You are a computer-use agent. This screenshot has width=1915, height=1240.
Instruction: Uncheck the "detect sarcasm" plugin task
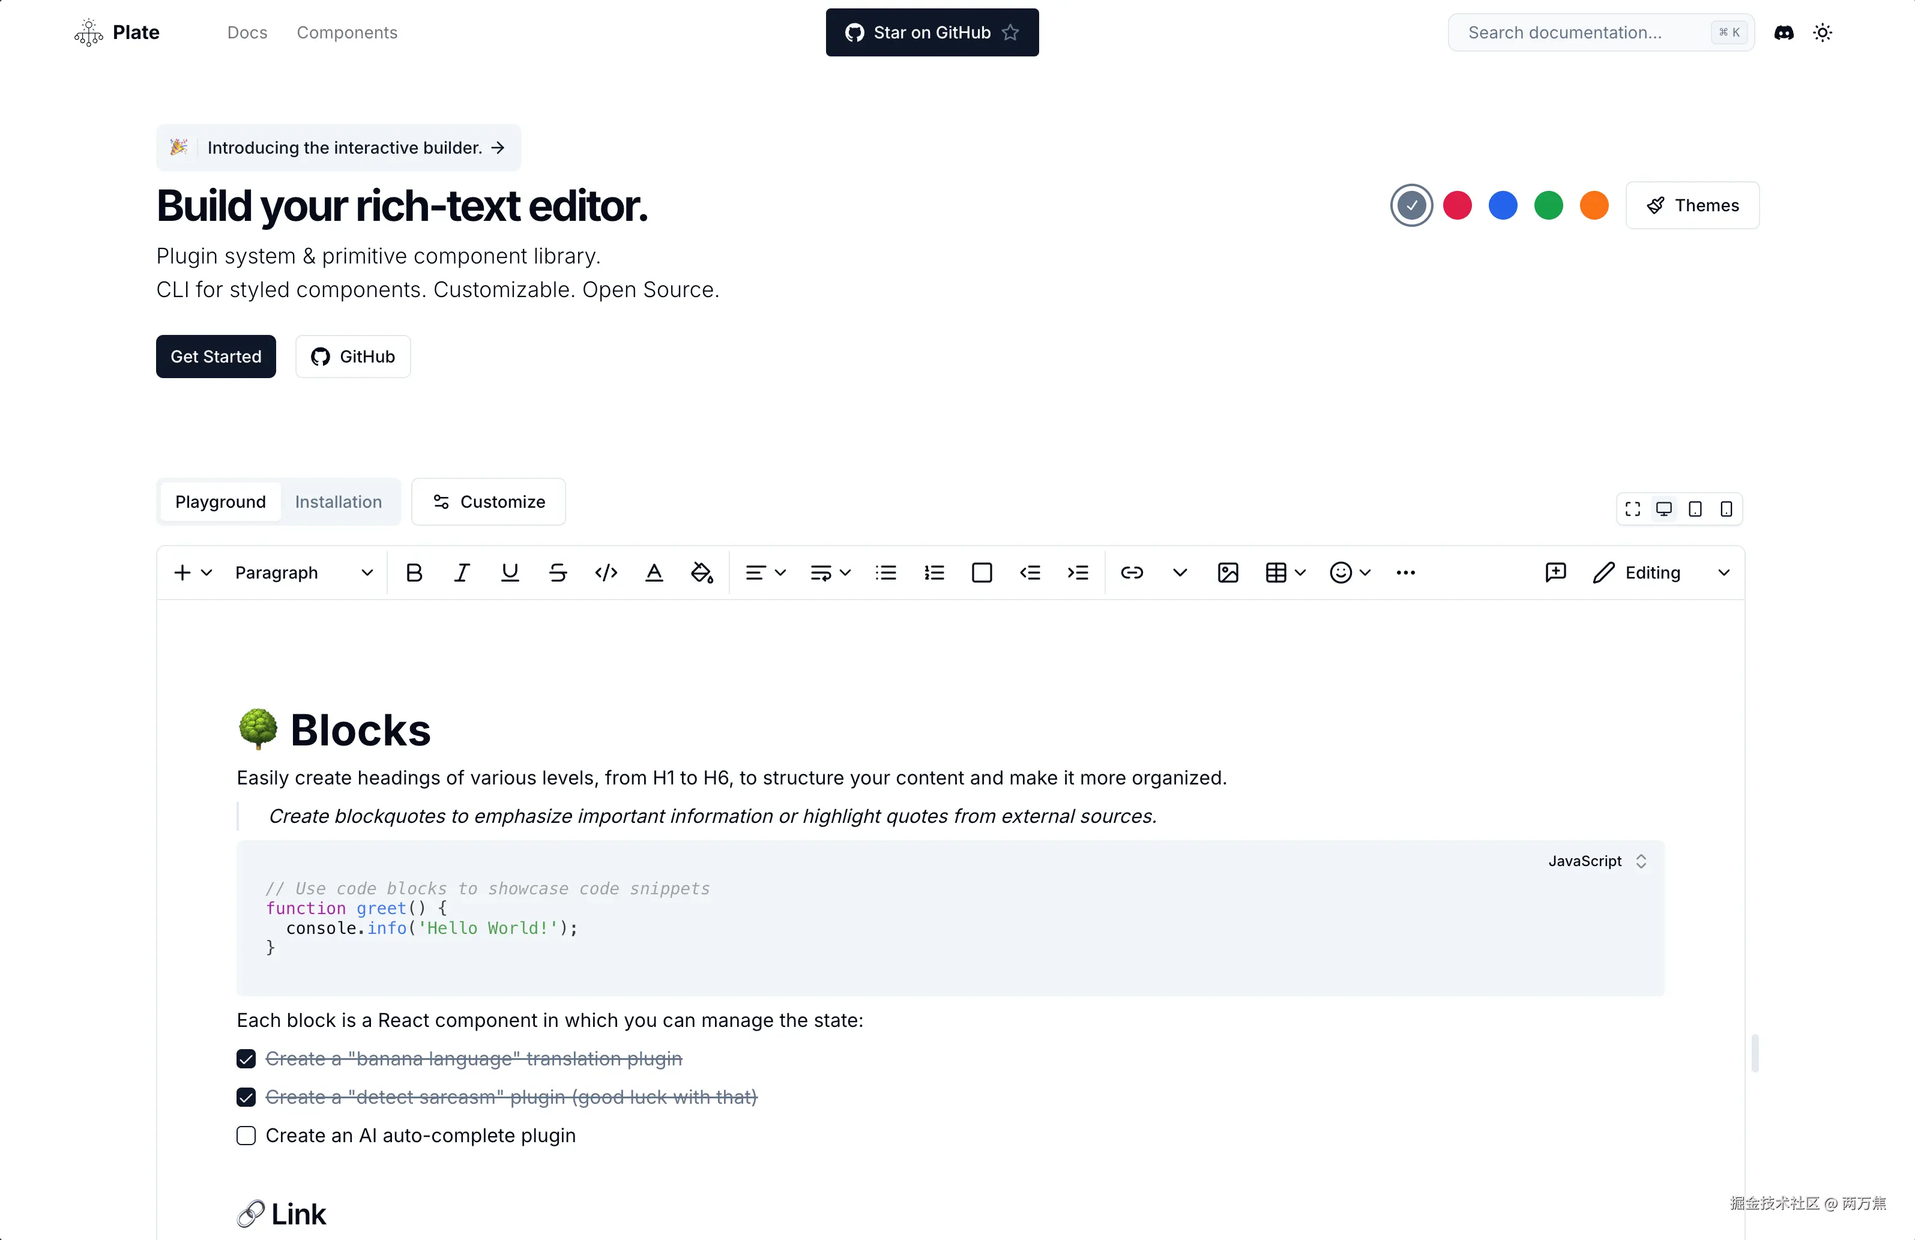246,1097
